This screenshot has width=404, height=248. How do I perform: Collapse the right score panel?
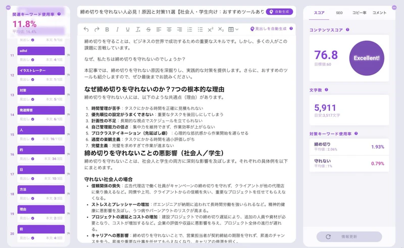394,8
